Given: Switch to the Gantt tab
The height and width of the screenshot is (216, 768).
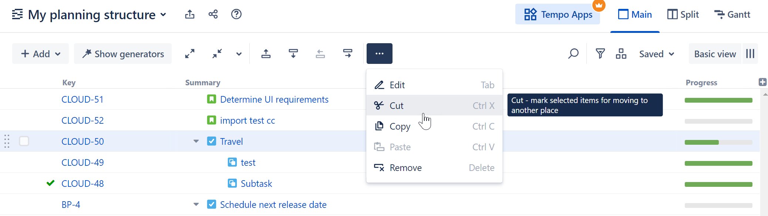Looking at the screenshot, I should tap(732, 15).
